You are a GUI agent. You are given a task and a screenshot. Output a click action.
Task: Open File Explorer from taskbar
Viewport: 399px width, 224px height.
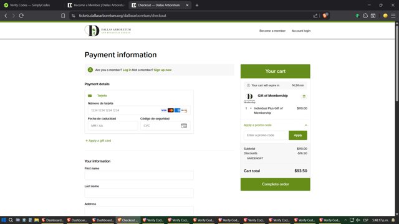(x=36, y=220)
